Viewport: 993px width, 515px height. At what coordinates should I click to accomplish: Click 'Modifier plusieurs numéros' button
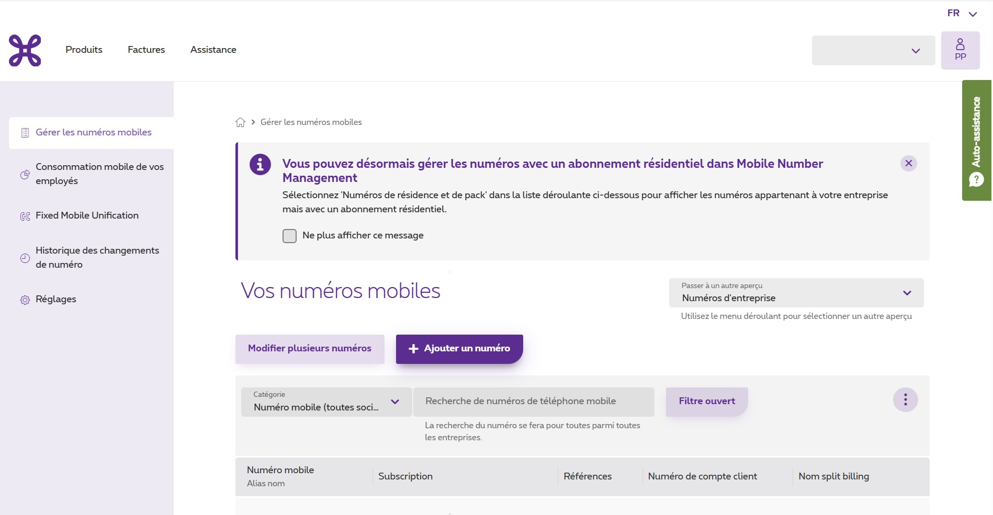310,349
